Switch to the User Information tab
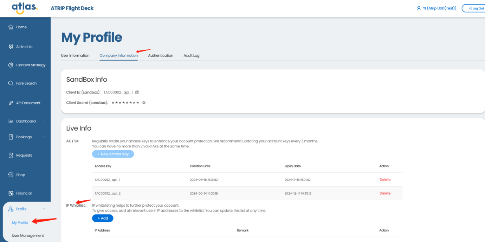The image size is (485, 242). click(x=75, y=55)
